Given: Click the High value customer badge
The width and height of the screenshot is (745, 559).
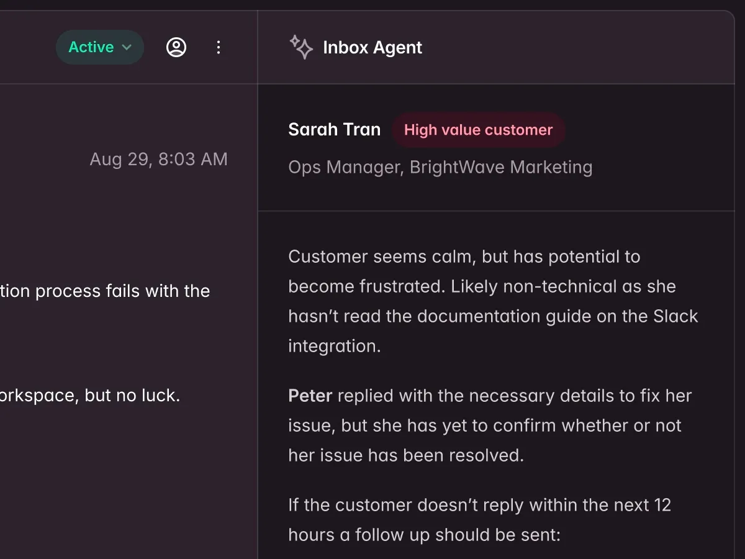Looking at the screenshot, I should [478, 130].
